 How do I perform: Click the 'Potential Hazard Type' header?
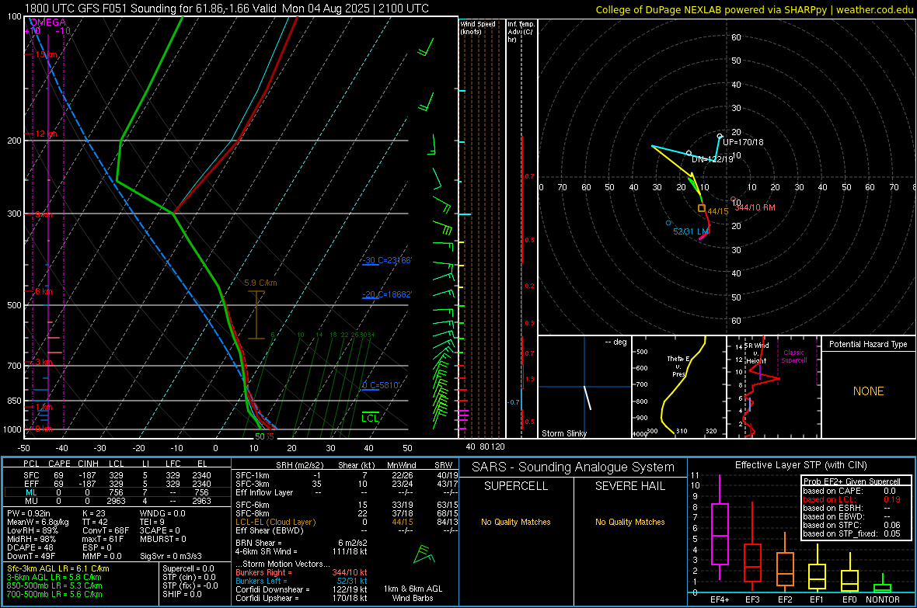click(868, 344)
